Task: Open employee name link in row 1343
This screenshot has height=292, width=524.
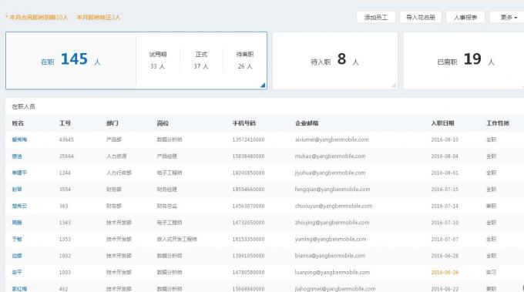Action: [x=17, y=223]
